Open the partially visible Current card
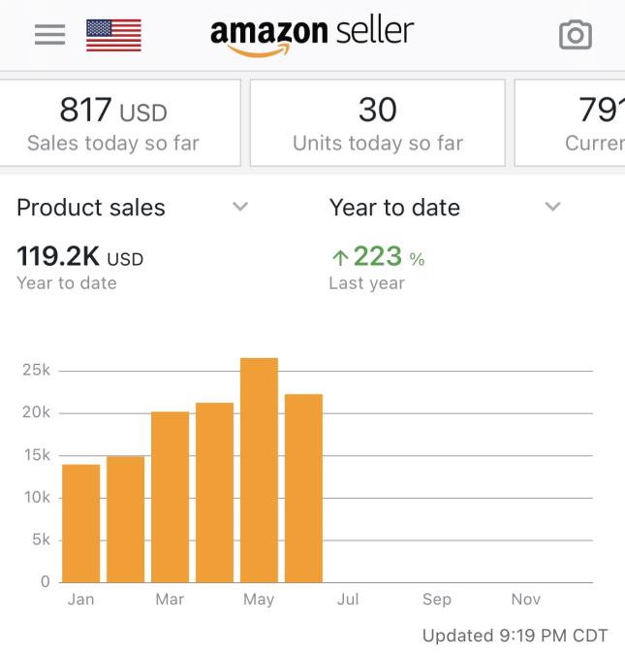Image resolution: width=625 pixels, height=656 pixels. [570, 123]
